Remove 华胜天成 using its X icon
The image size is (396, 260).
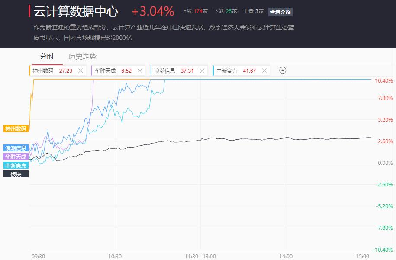pyautogui.click(x=140, y=71)
